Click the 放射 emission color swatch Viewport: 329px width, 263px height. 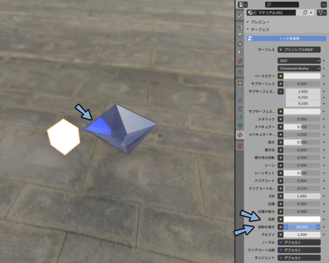click(302, 219)
